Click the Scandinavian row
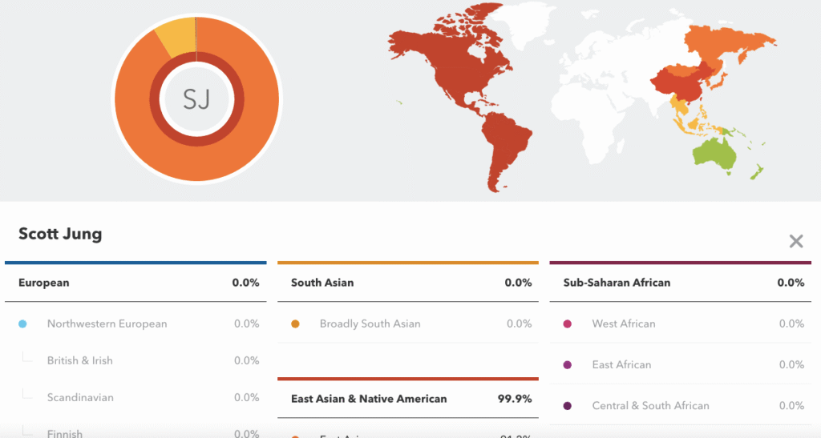Screen dimensions: 821x438 80,397
